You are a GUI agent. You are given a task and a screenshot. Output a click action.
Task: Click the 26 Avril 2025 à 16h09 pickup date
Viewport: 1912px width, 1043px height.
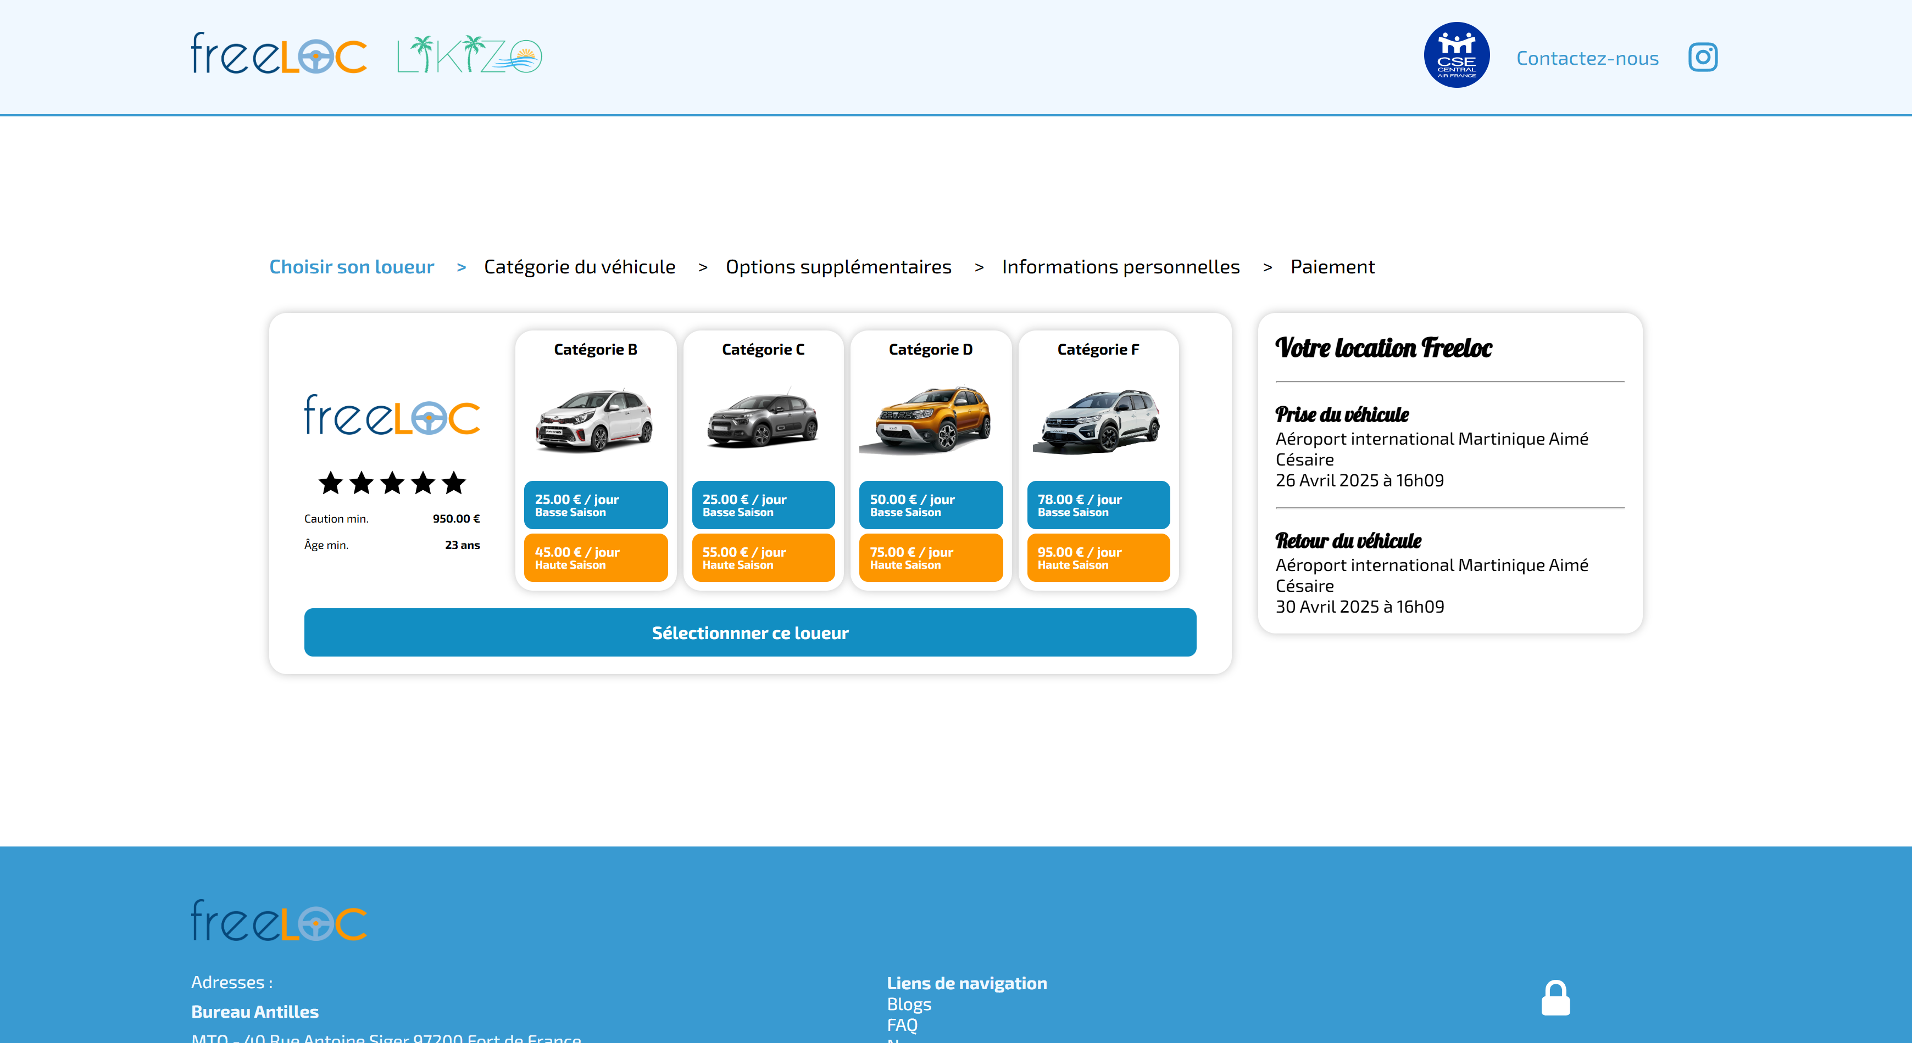1360,480
